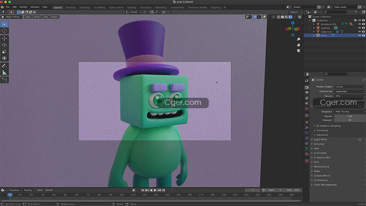366x206 pixels.
Task: Switch to rendered viewport shading
Action: (290, 17)
